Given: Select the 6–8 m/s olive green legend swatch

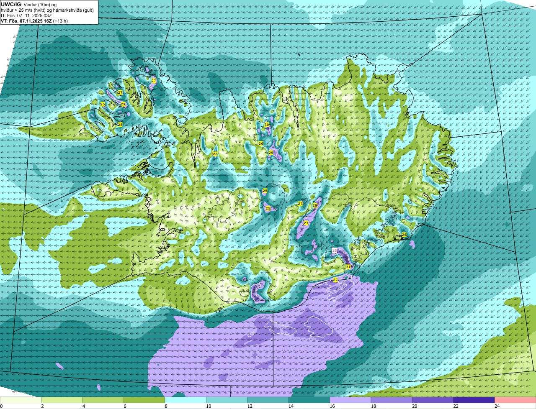Looking at the screenshot, I should point(144,400).
